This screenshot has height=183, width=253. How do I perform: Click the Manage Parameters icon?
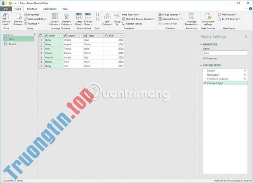192,16
